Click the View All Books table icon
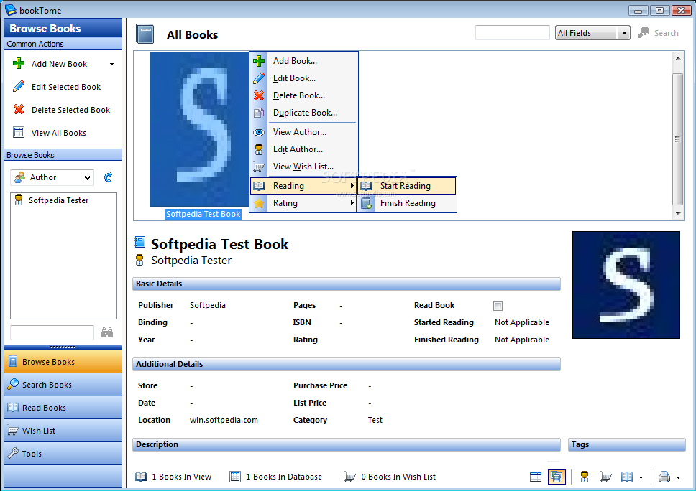Viewport: 696px width, 491px height. tap(19, 133)
